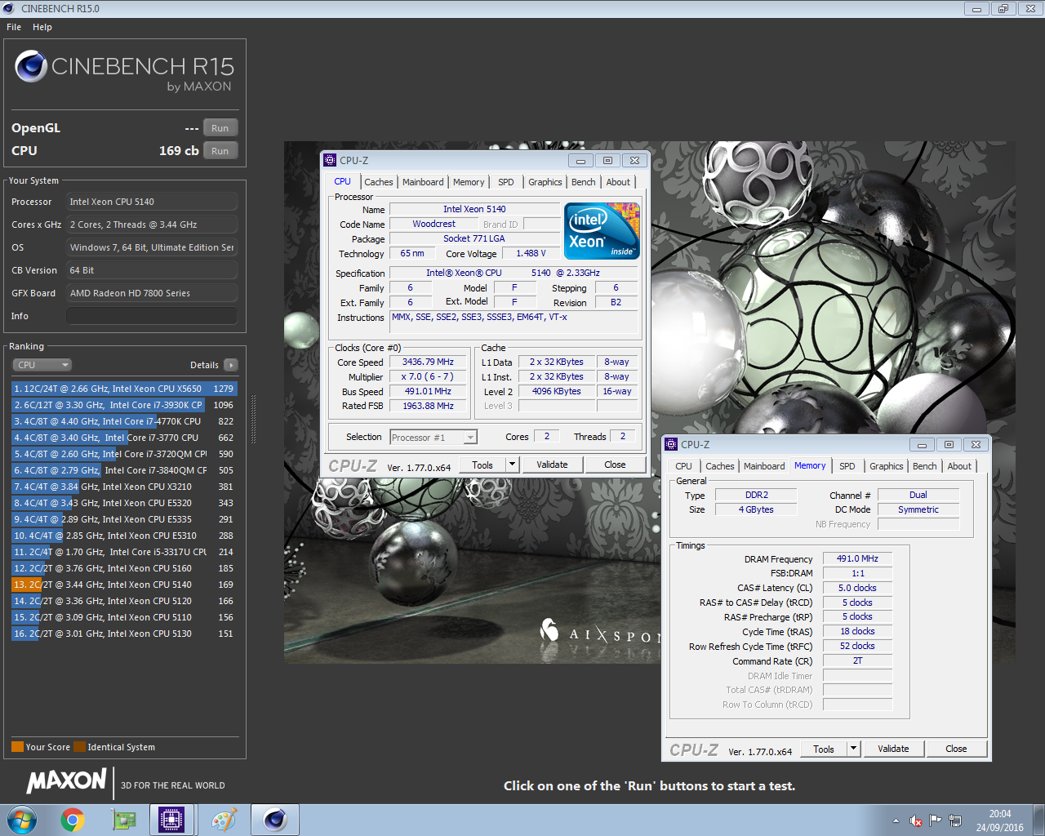Open the hardware monitor taskbar icon
The image size is (1045, 836).
(123, 820)
